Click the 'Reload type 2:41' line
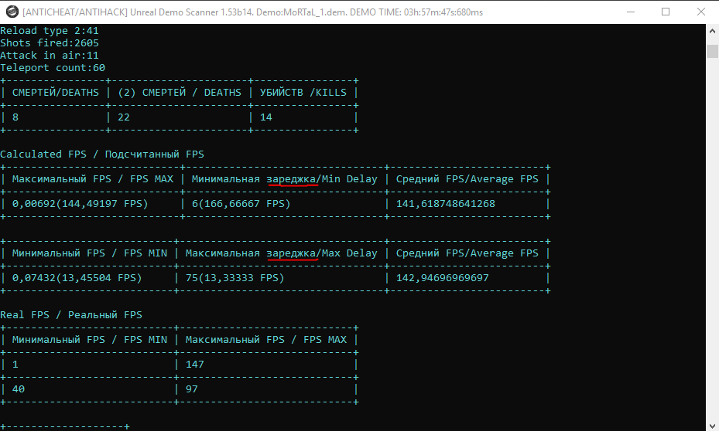The width and height of the screenshot is (719, 431). coord(50,31)
